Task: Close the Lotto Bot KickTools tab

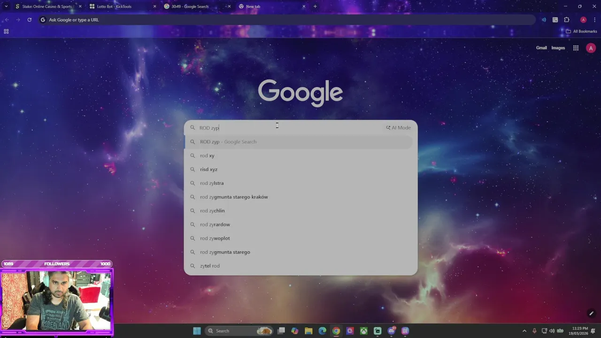Action: [x=154, y=7]
